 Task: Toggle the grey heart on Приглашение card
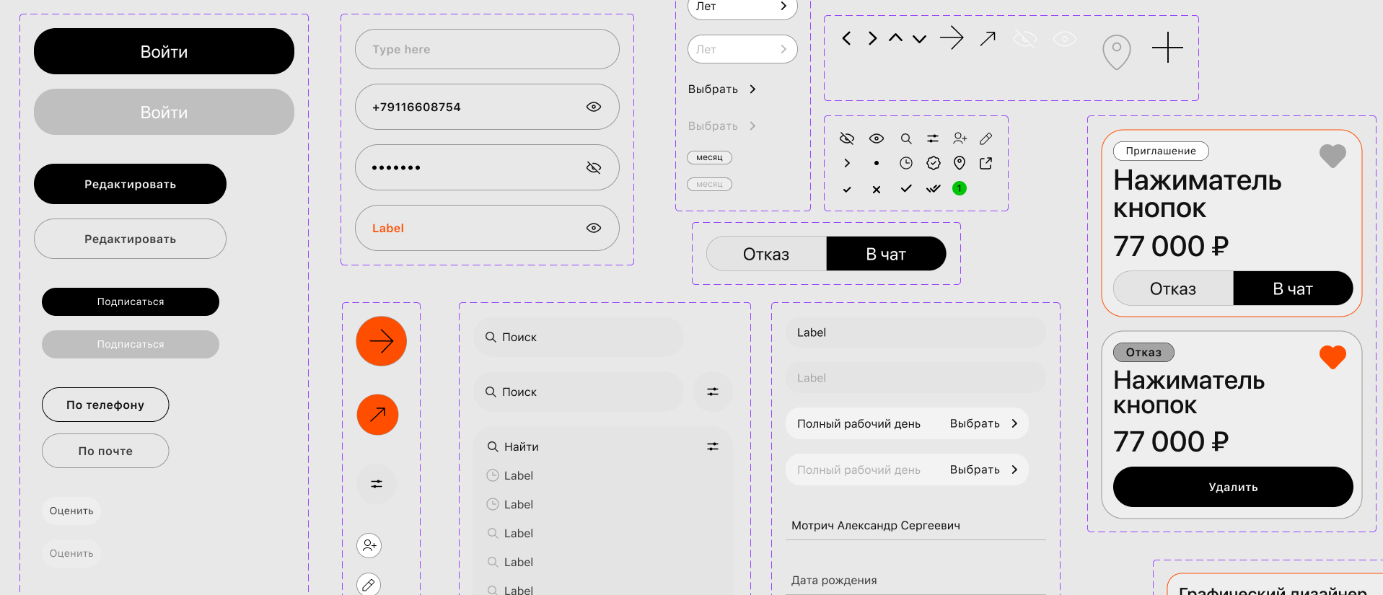click(1332, 156)
